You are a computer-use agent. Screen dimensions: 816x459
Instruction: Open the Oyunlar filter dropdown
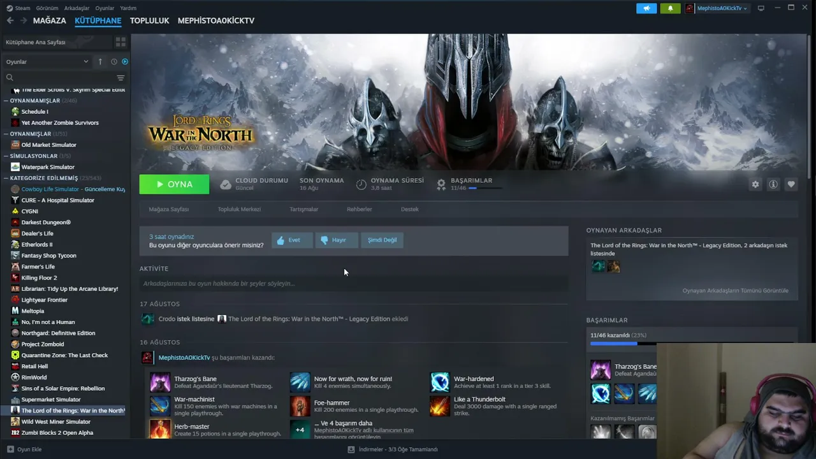pos(47,62)
